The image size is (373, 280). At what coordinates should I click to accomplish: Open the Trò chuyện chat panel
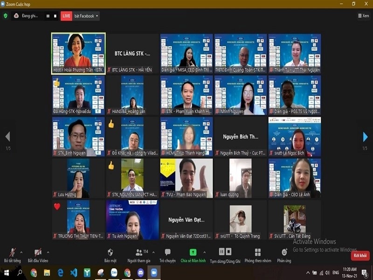(167, 255)
